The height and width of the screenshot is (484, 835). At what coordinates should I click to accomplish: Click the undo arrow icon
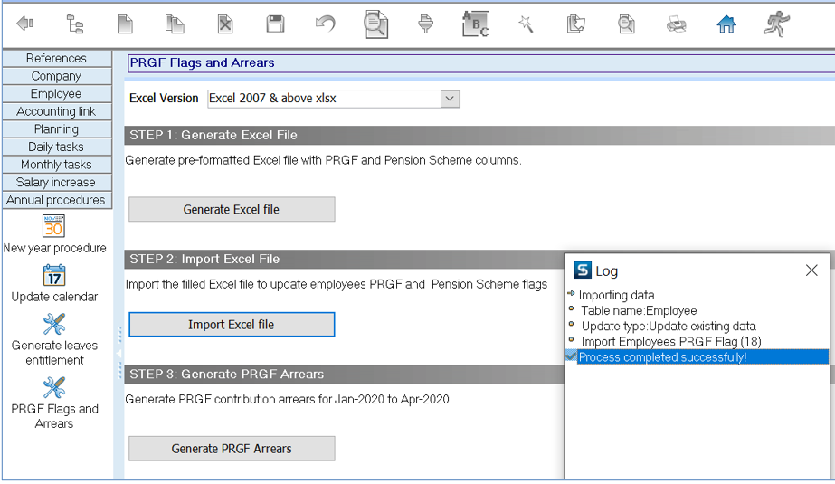(326, 24)
